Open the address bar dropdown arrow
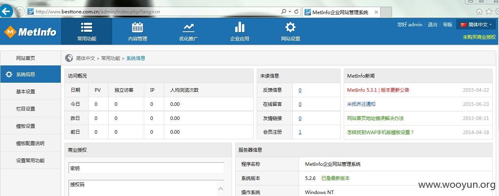499x196 pixels. 290,12
